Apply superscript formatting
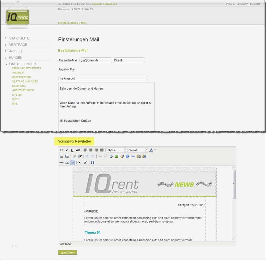The image size is (266, 260). [x=85, y=162]
